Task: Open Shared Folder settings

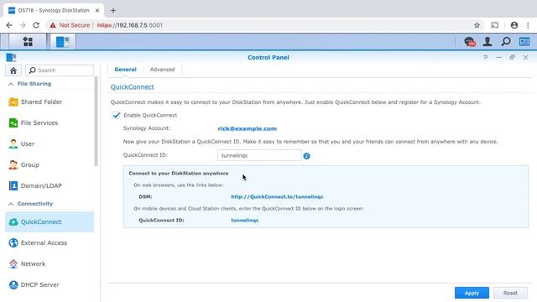Action: pyautogui.click(x=50, y=102)
